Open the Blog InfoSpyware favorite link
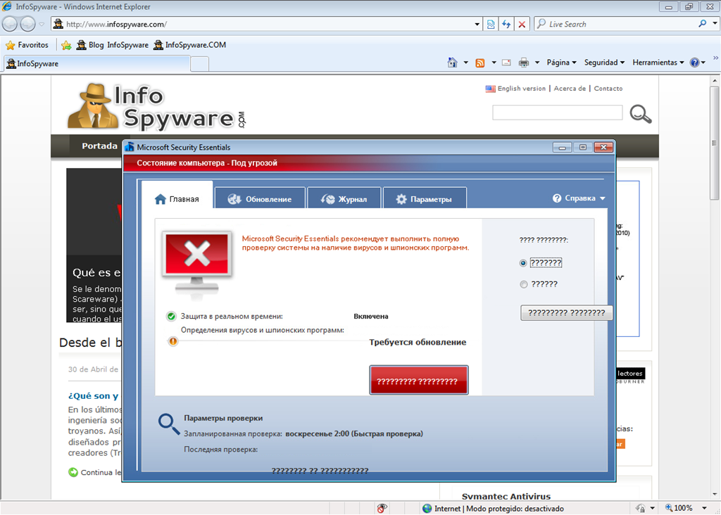The width and height of the screenshot is (721, 515). click(x=112, y=45)
